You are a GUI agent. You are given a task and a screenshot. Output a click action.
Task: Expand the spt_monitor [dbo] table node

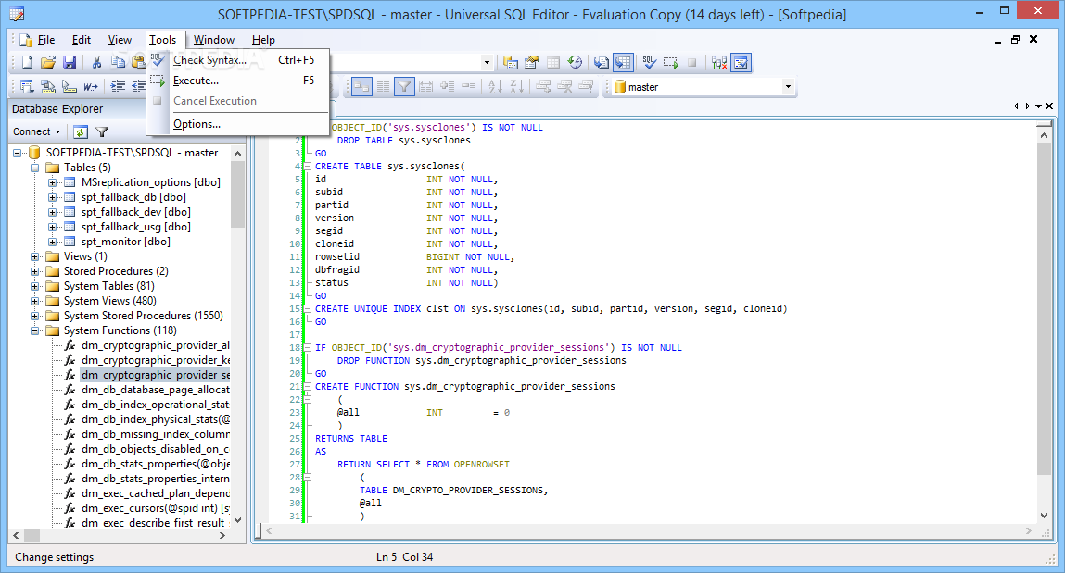(x=52, y=243)
